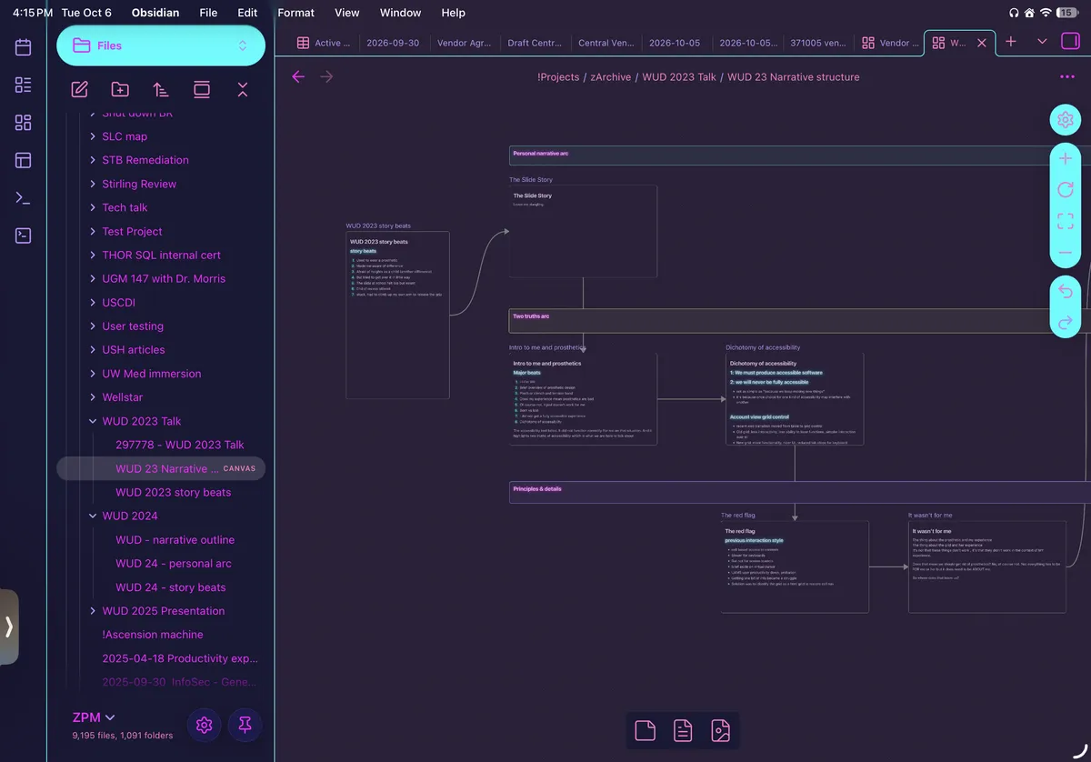Switch to the 2026-09-30 tab
The image size is (1091, 762).
click(394, 43)
